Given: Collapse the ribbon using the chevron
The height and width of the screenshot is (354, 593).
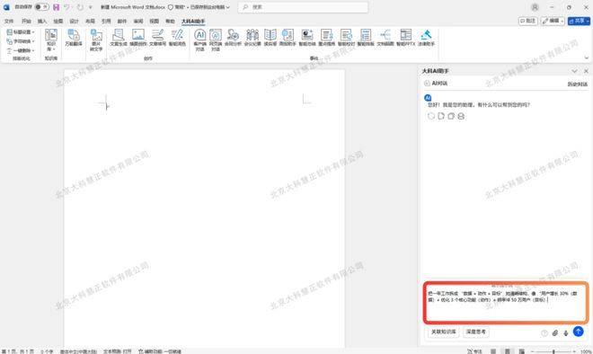Looking at the screenshot, I should (x=587, y=58).
